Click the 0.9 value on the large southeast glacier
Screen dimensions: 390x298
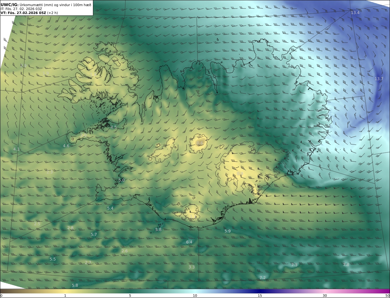click(x=240, y=173)
